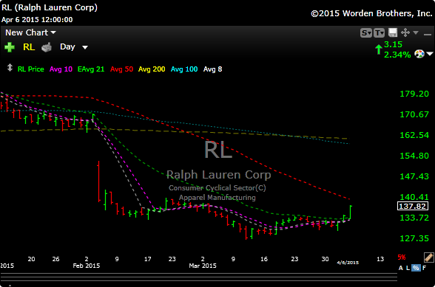Image resolution: width=435 pixels, height=287 pixels.
Task: Click the yellow RL ticker symbol field
Action: (29, 47)
